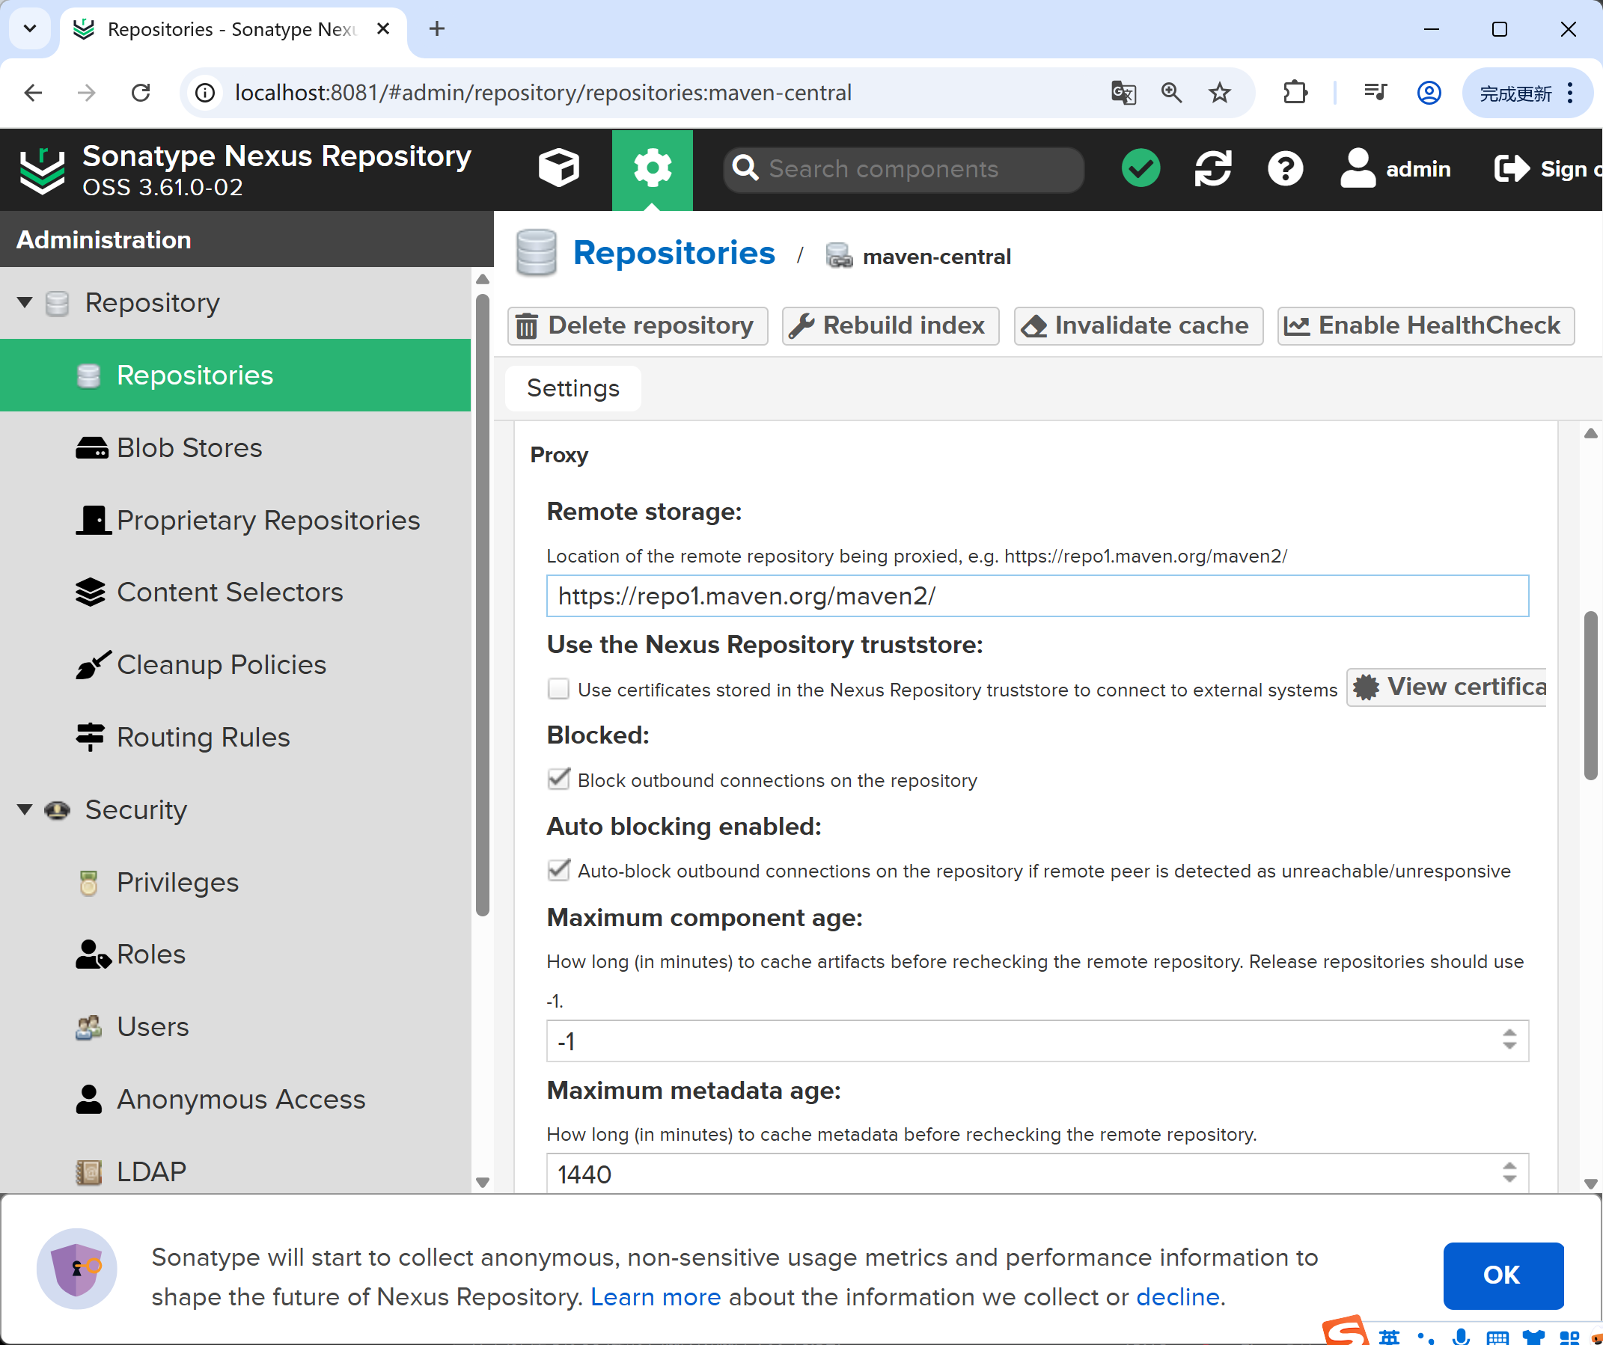Click the Refresh arrows icon in header

(1212, 168)
